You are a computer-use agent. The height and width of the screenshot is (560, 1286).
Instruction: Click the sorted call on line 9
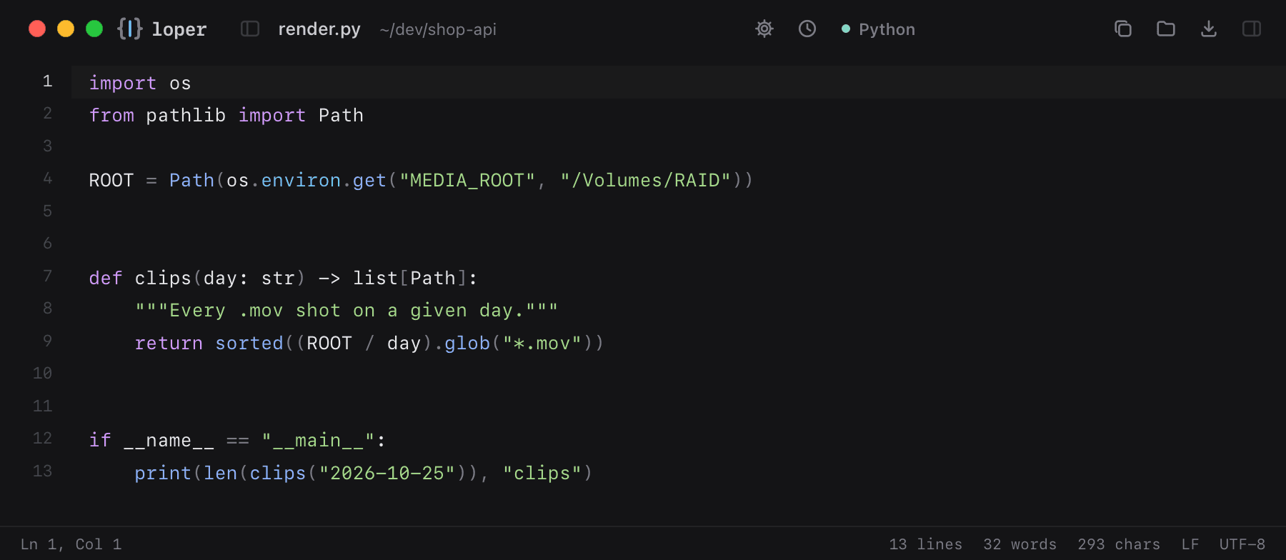tap(249, 343)
